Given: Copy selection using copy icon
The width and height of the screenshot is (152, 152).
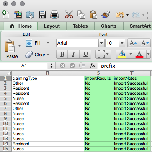Looking at the screenshot, I should coord(81,15).
